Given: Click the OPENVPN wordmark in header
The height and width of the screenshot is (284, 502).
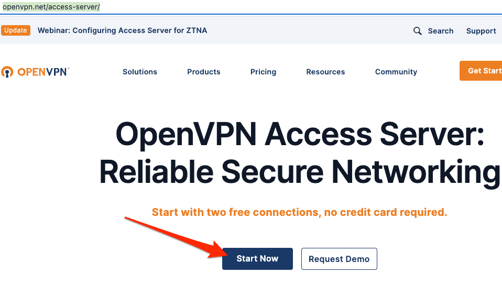Looking at the screenshot, I should 43,72.
